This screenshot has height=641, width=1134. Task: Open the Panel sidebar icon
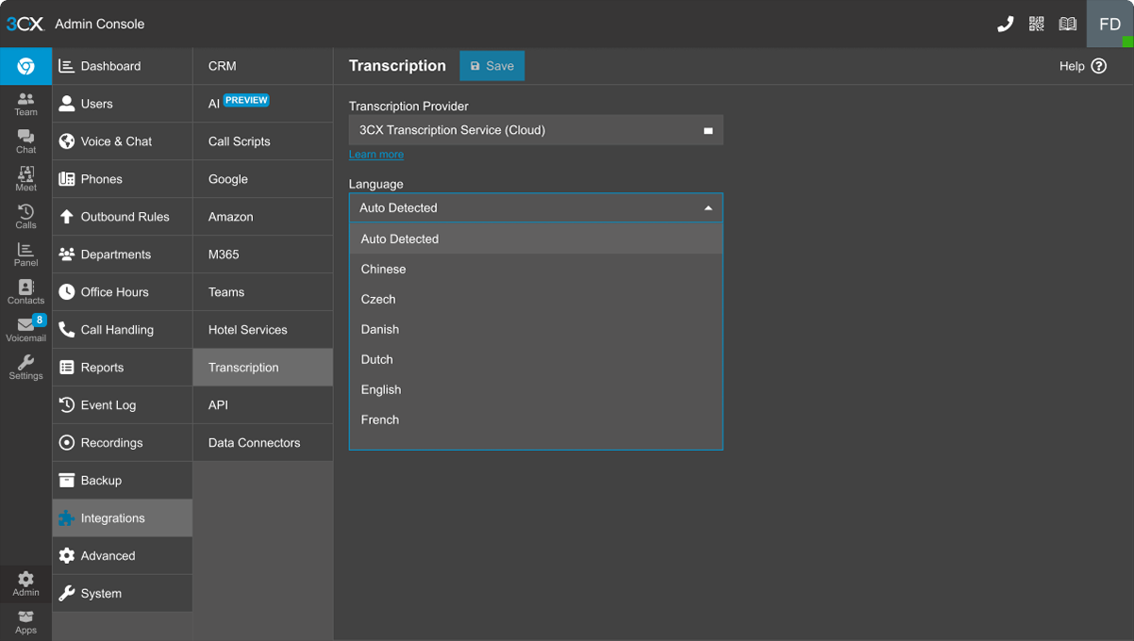click(x=26, y=254)
